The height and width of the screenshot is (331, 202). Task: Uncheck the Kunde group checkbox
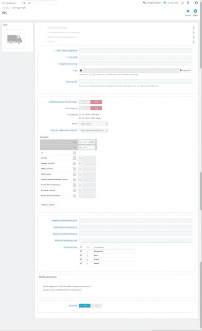pyautogui.click(x=81, y=259)
